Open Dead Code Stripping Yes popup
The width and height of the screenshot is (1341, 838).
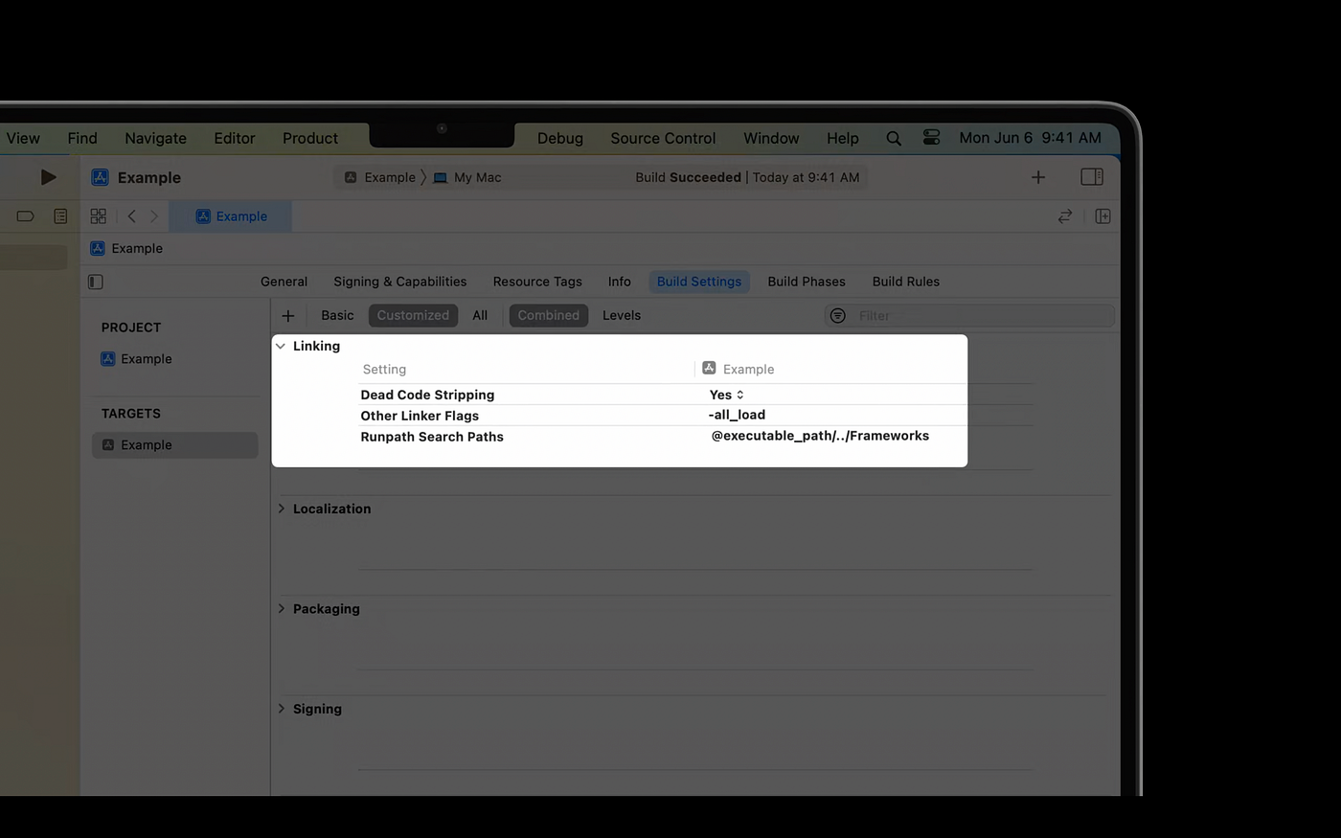pos(727,395)
